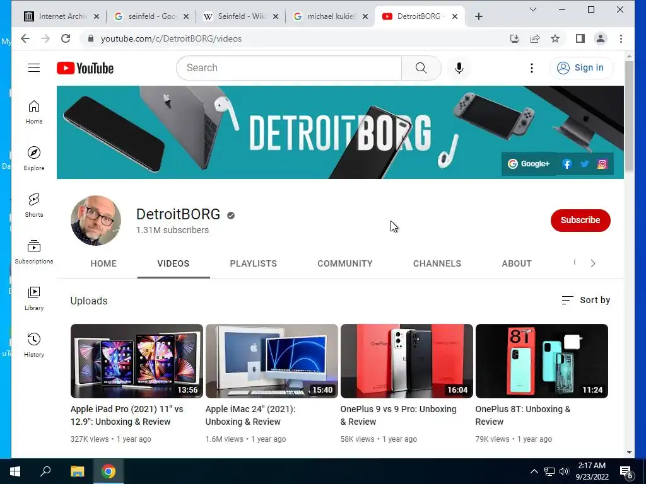Toggle Chrome side panel
Viewport: 646px width, 484px height.
click(580, 38)
